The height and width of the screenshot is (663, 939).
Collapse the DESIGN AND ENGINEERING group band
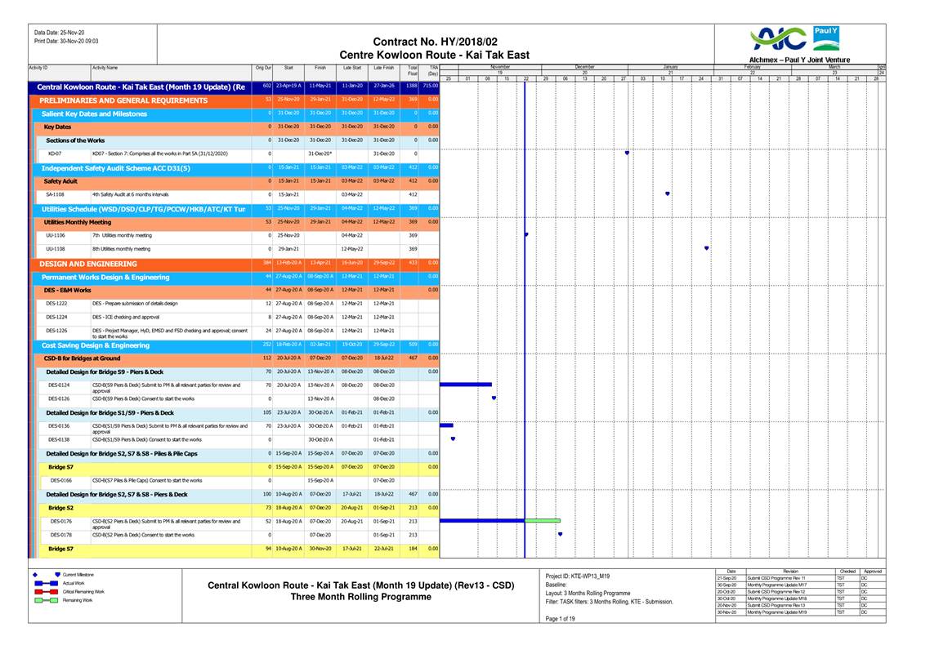coord(88,264)
